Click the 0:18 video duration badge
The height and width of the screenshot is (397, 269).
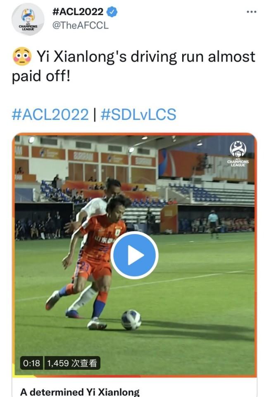pyautogui.click(x=31, y=363)
